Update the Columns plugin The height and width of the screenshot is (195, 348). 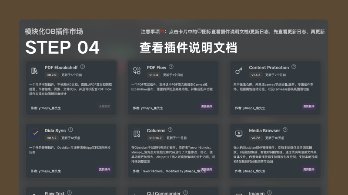(x=207, y=169)
